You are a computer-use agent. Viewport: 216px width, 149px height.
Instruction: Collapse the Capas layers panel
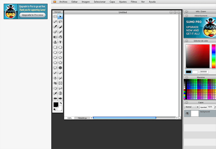click(x=187, y=103)
